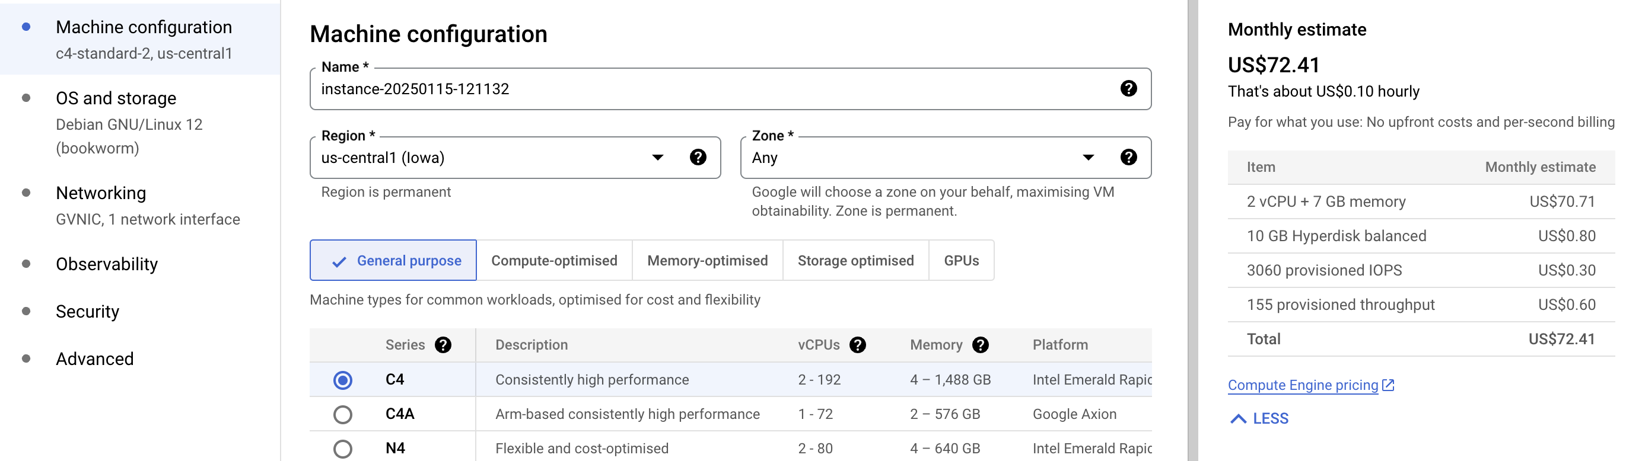Select the N4 series radio button
Viewport: 1642px width, 461px height.
point(343,449)
